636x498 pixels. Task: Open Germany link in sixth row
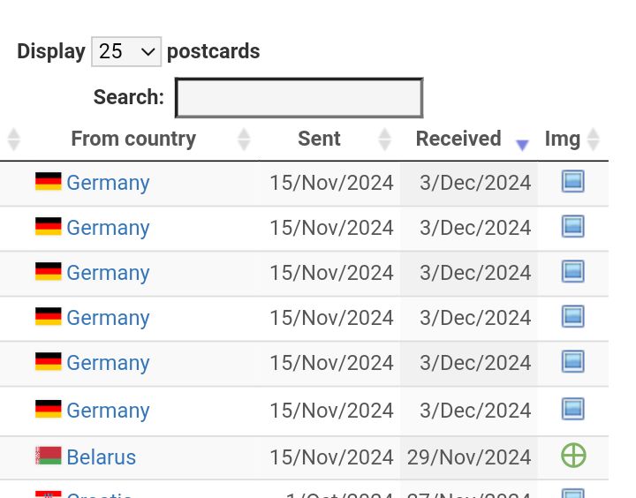(108, 411)
